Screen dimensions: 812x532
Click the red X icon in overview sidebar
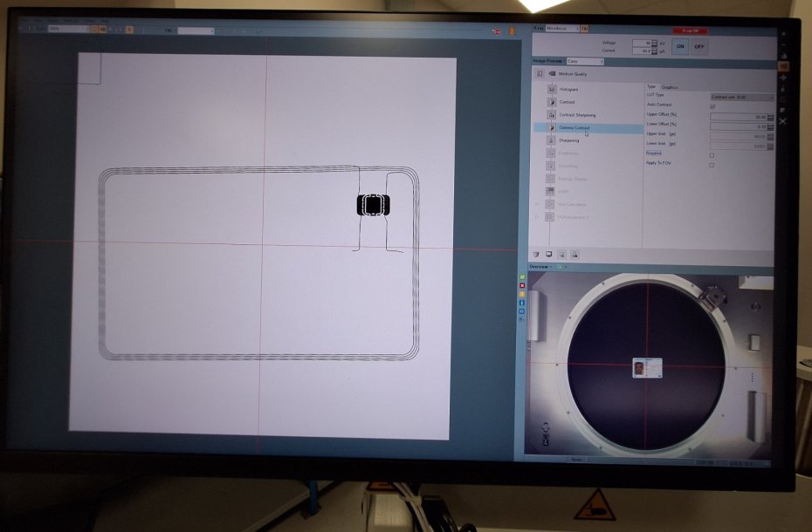[x=522, y=286]
